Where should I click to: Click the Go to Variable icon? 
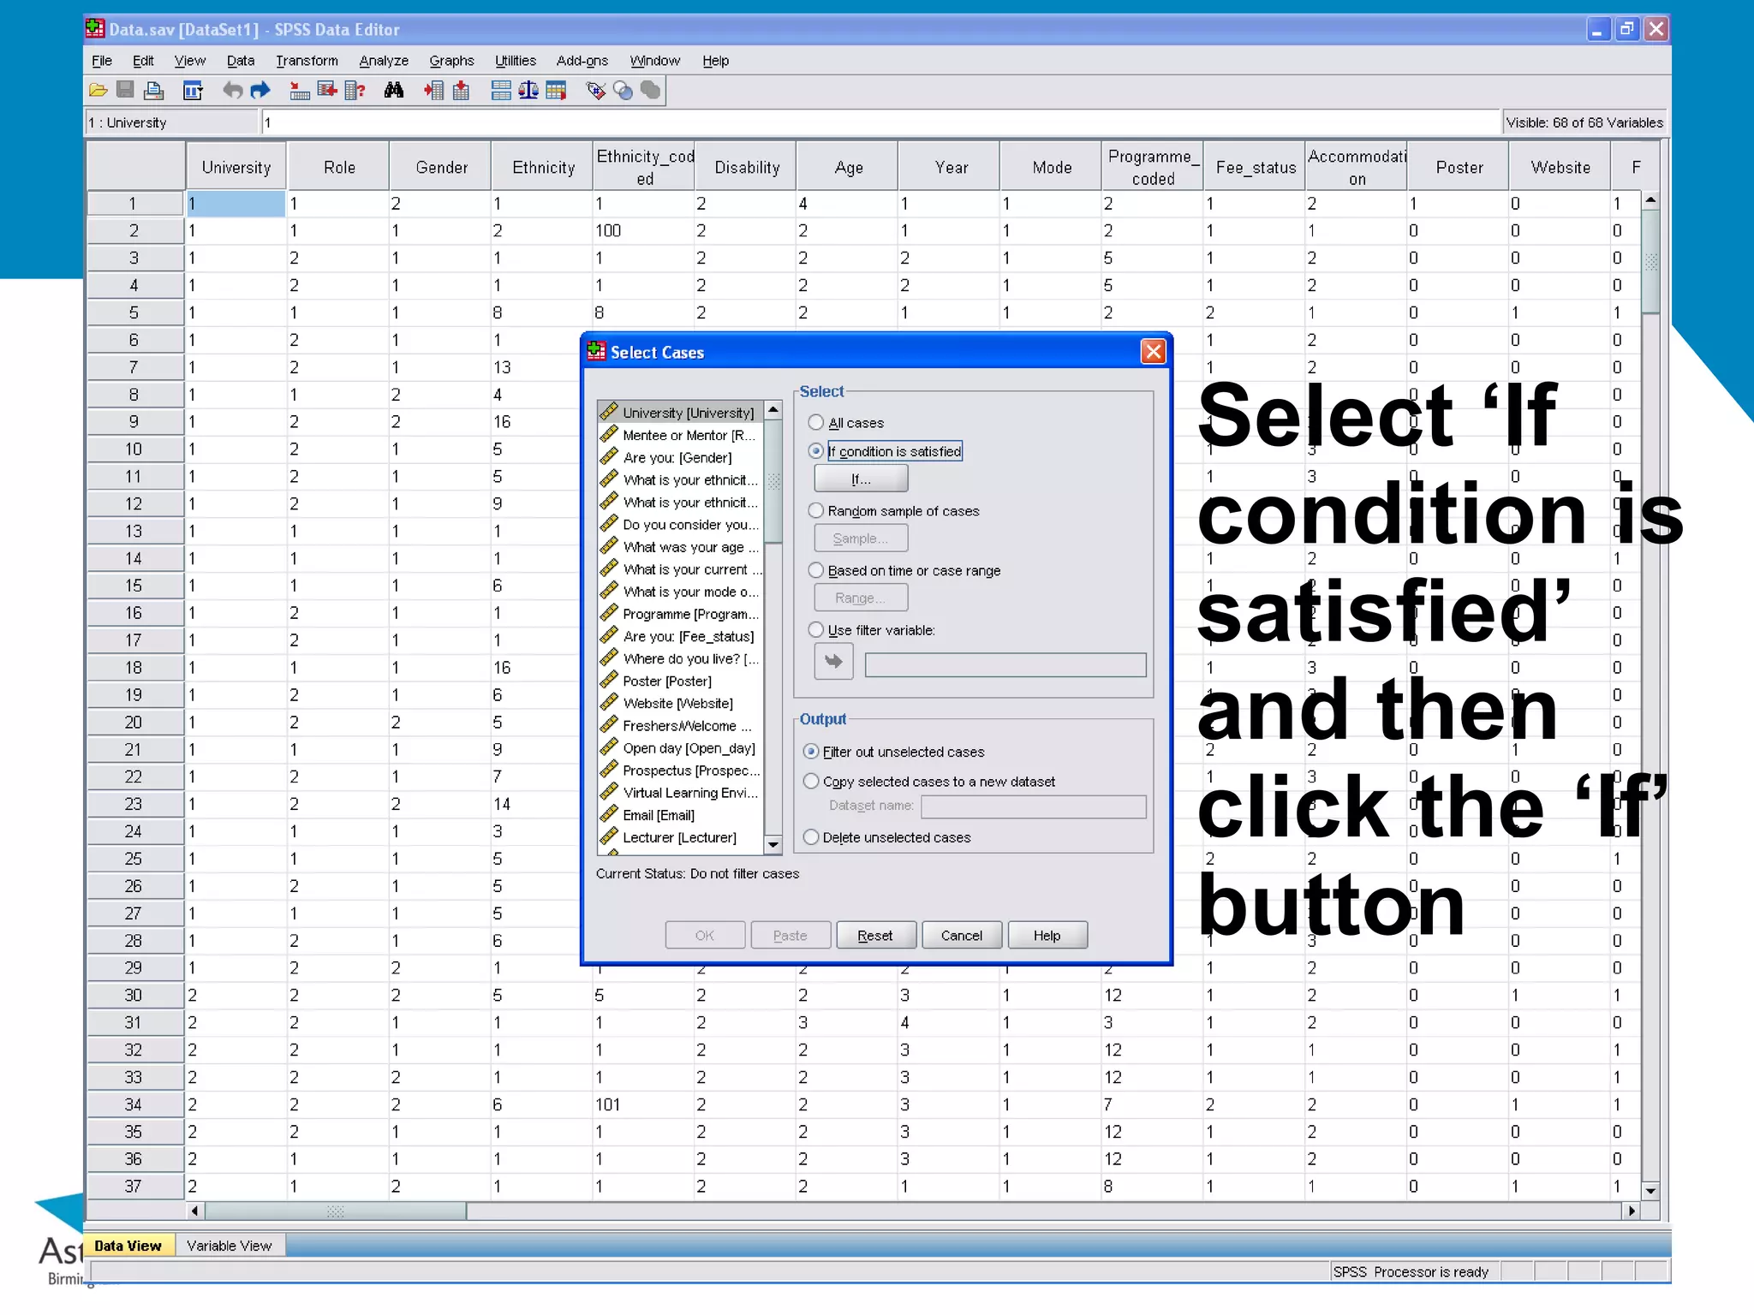pos(326,90)
